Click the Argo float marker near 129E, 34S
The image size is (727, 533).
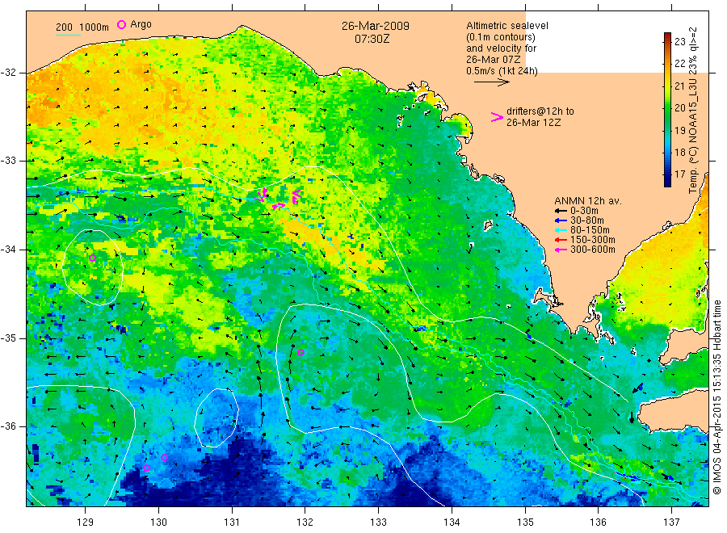click(x=92, y=258)
